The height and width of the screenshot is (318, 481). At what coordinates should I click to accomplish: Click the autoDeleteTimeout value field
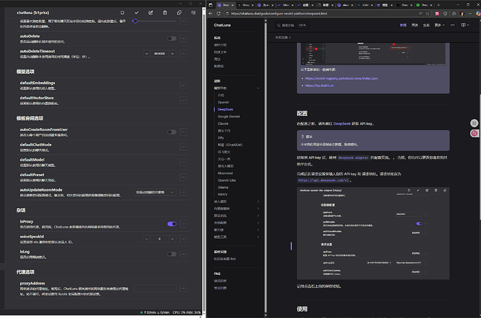(160, 54)
